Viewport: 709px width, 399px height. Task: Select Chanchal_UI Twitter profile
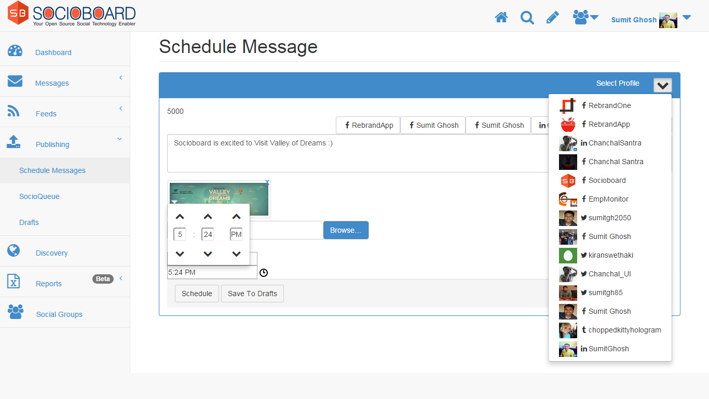610,274
